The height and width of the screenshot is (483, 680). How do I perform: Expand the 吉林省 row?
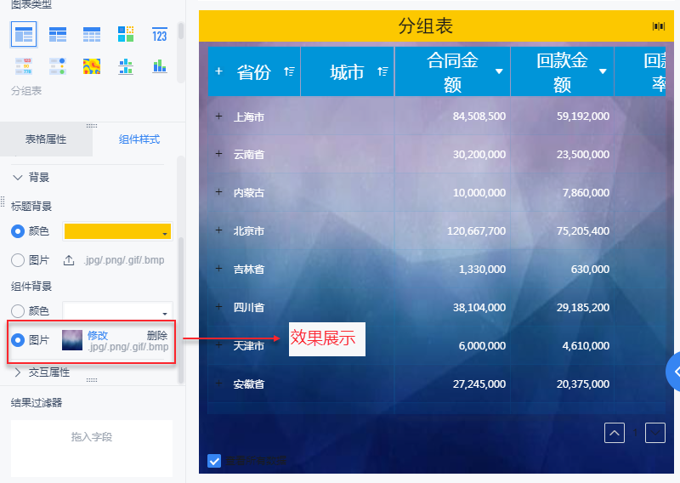click(219, 269)
